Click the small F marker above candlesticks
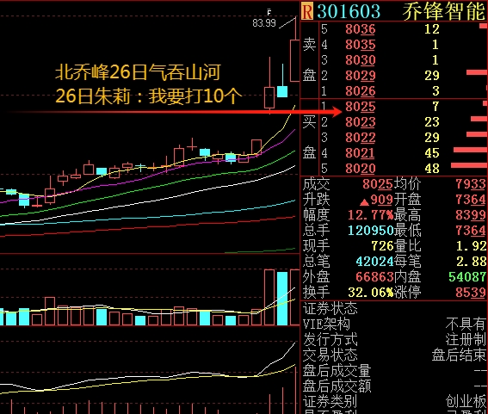Image resolution: width=488 pixels, height=414 pixels. coord(269,12)
